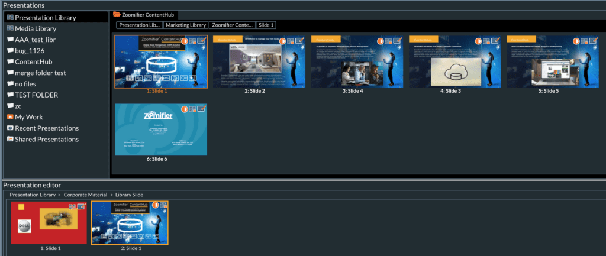Select Presentation Library in the sidebar
606x256 pixels.
pos(56,17)
